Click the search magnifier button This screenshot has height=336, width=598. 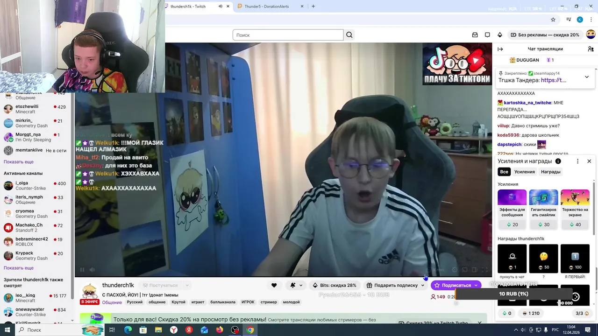click(x=349, y=35)
